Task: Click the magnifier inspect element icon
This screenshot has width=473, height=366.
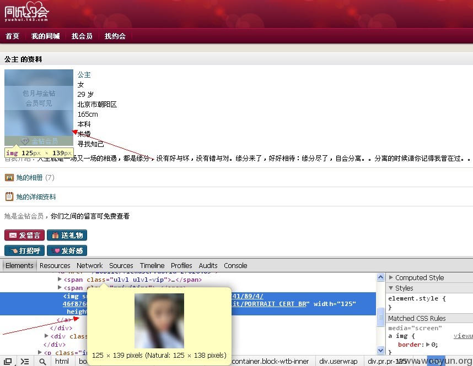Action: tap(42, 361)
